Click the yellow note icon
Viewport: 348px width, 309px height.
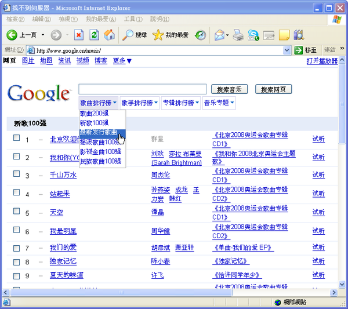pyautogui.click(x=284, y=35)
